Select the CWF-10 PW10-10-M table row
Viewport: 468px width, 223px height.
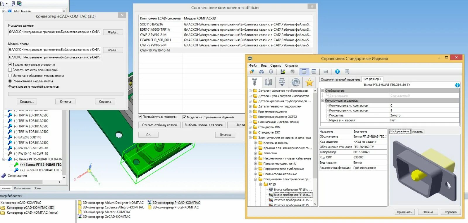(226, 50)
